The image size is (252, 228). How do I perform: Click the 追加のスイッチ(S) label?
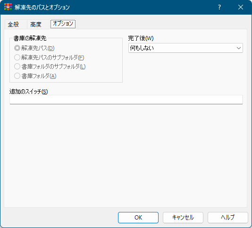pos(29,92)
